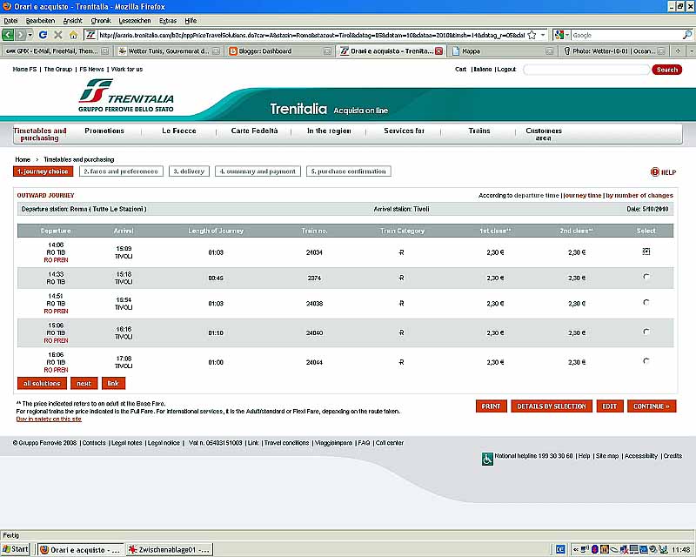The image size is (696, 557).
Task: Open the navigation history dropdown arrow
Action: click(x=30, y=35)
